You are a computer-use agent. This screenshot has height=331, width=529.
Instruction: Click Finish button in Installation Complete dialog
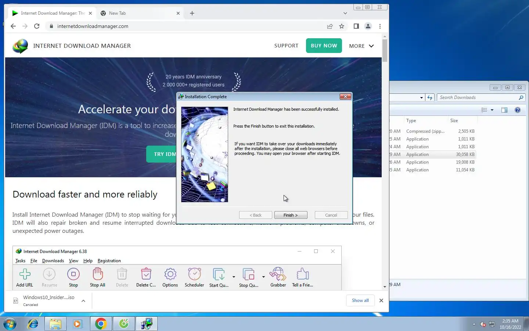point(290,215)
